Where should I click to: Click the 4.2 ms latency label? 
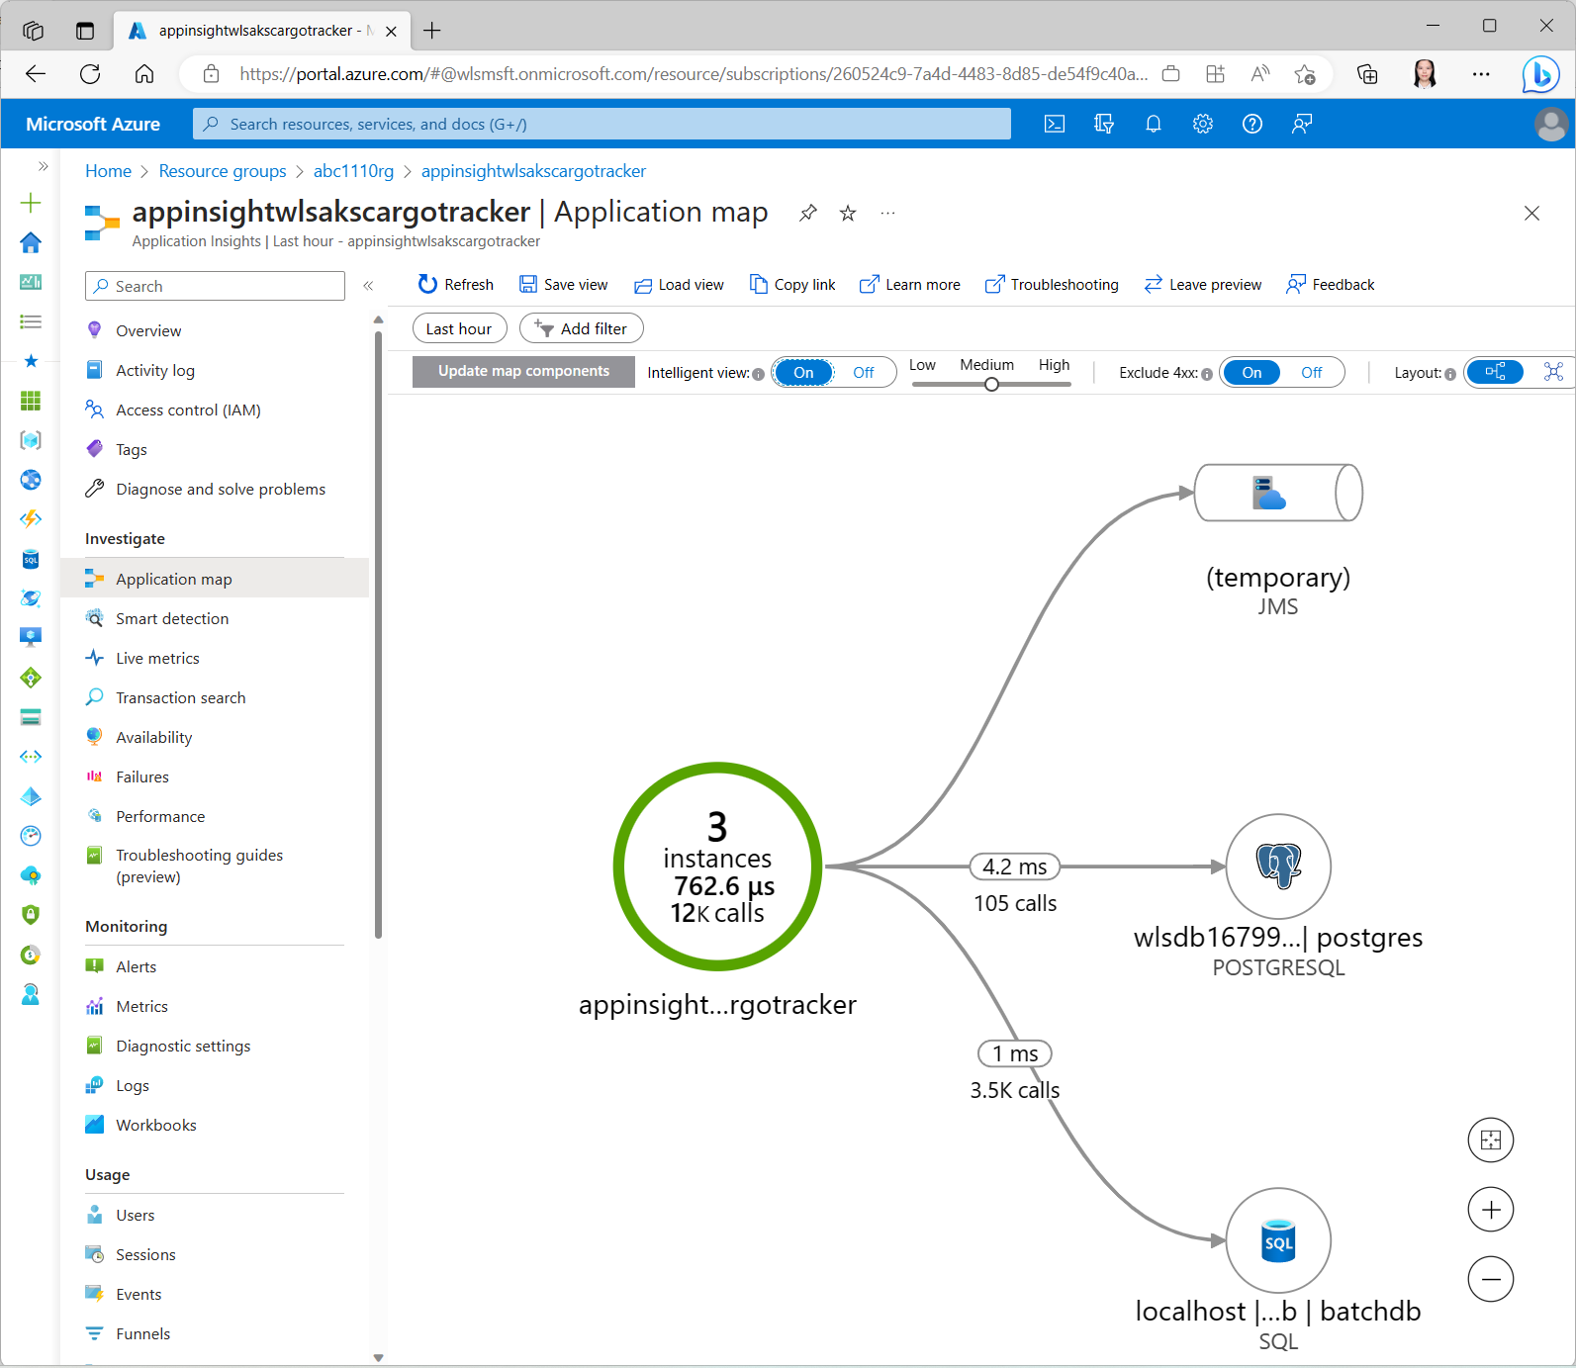pyautogui.click(x=1015, y=866)
